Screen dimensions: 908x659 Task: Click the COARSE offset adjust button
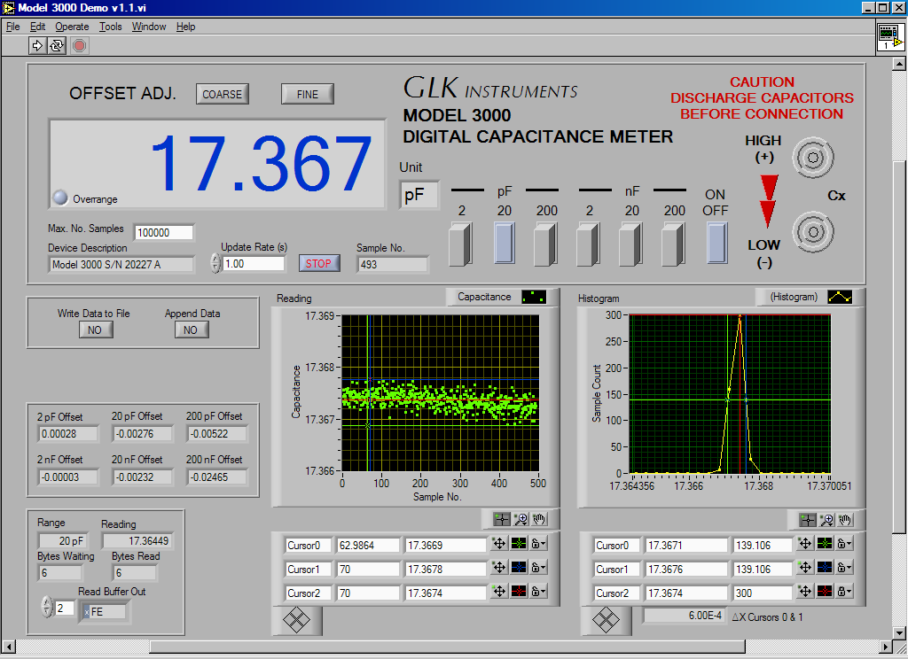pyautogui.click(x=223, y=94)
